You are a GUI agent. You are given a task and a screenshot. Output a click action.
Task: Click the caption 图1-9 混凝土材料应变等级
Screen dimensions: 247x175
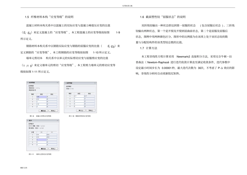pos(40,116)
